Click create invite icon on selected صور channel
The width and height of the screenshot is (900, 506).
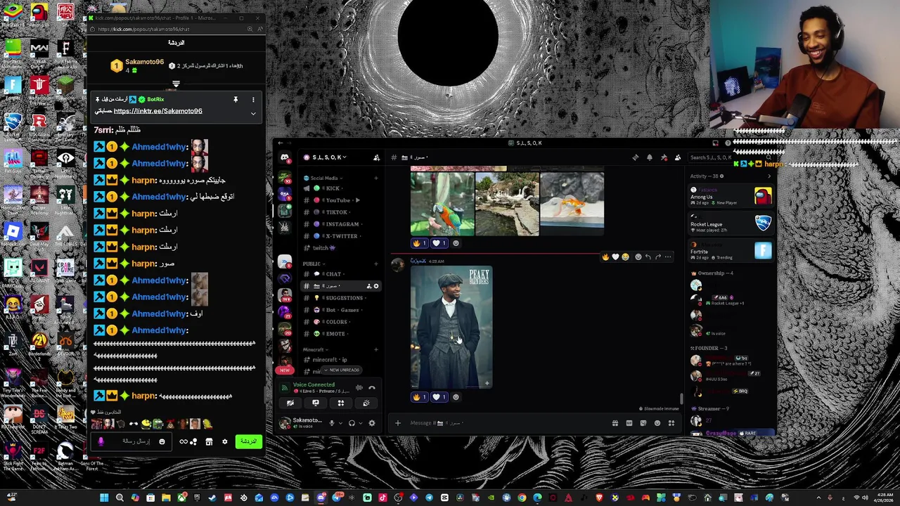pos(369,286)
